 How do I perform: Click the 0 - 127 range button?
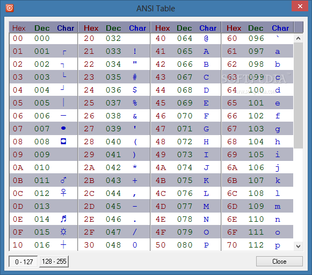(x=23, y=262)
